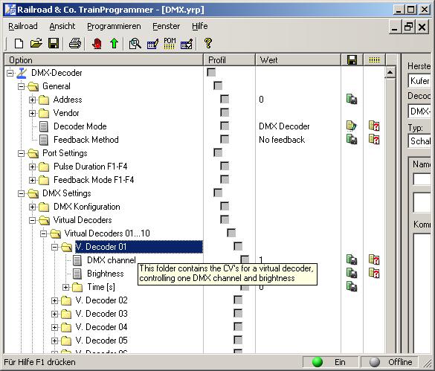435x371 pixels.
Task: Expand the DMX Konfiguration folder
Action: pyautogui.click(x=33, y=207)
